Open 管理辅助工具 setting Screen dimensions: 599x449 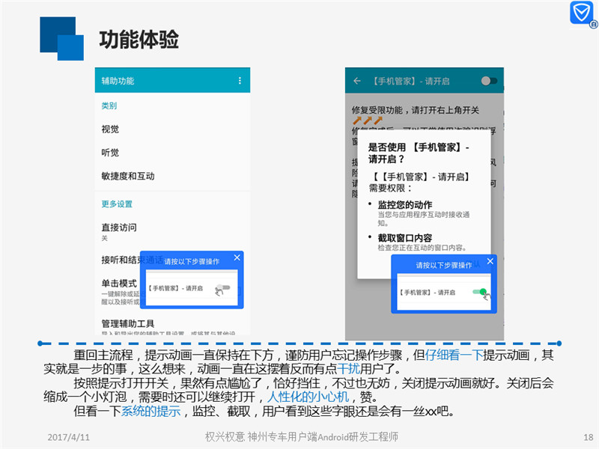click(x=128, y=324)
